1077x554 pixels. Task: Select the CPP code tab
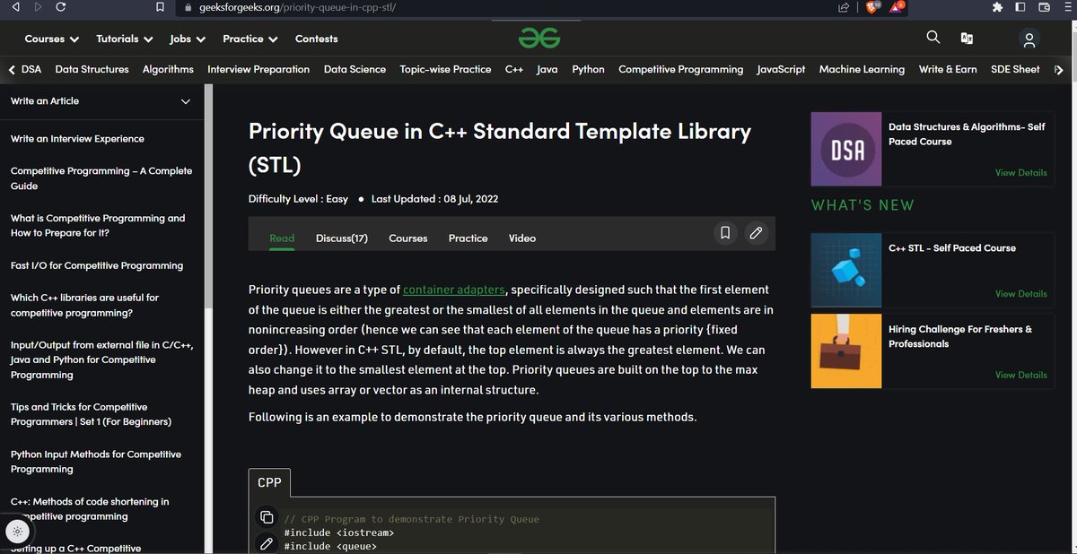click(269, 482)
